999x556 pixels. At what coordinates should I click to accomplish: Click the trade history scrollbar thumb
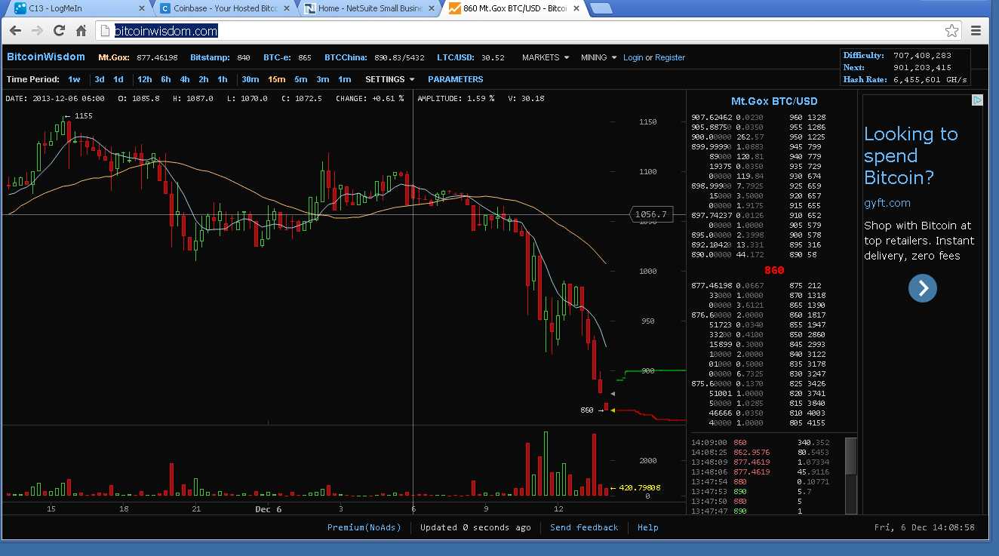pos(851,456)
